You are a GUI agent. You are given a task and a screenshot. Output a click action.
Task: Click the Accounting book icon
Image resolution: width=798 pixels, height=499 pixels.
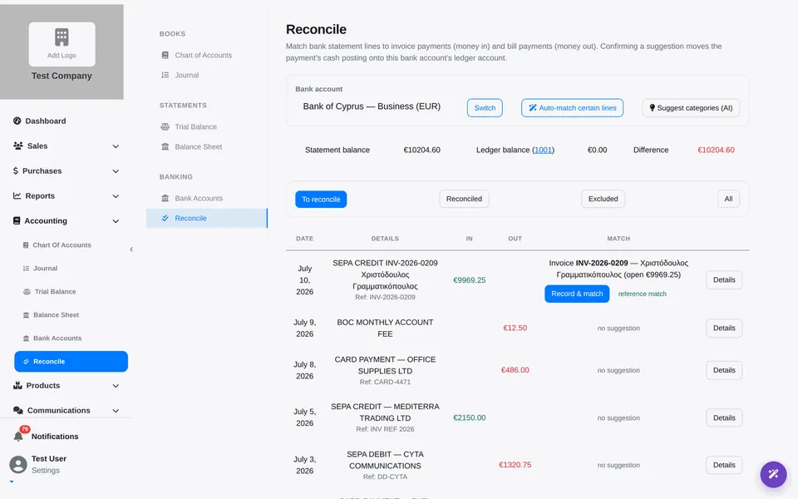[x=17, y=220]
